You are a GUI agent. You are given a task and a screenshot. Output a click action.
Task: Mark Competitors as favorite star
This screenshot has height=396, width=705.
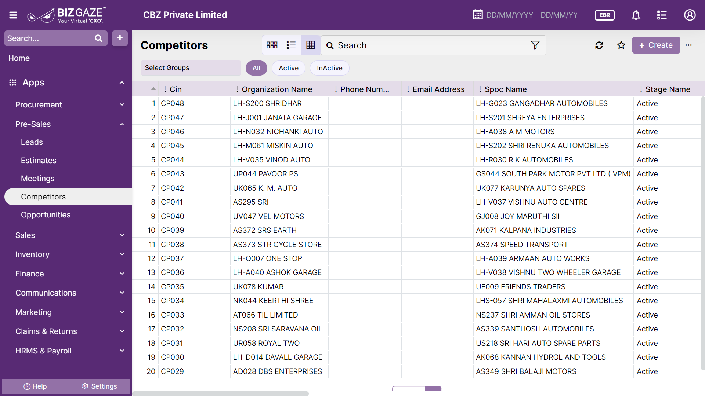point(621,45)
